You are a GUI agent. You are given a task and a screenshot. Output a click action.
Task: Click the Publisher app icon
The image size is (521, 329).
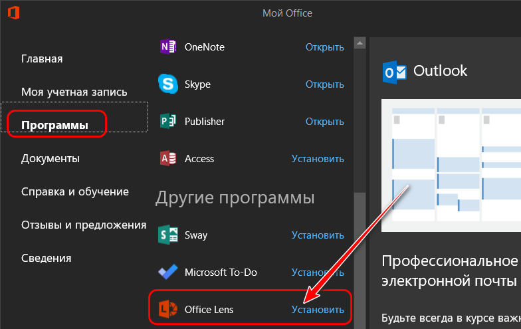pyautogui.click(x=167, y=121)
